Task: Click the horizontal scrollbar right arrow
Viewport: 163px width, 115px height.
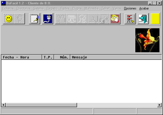Action: 160,105
